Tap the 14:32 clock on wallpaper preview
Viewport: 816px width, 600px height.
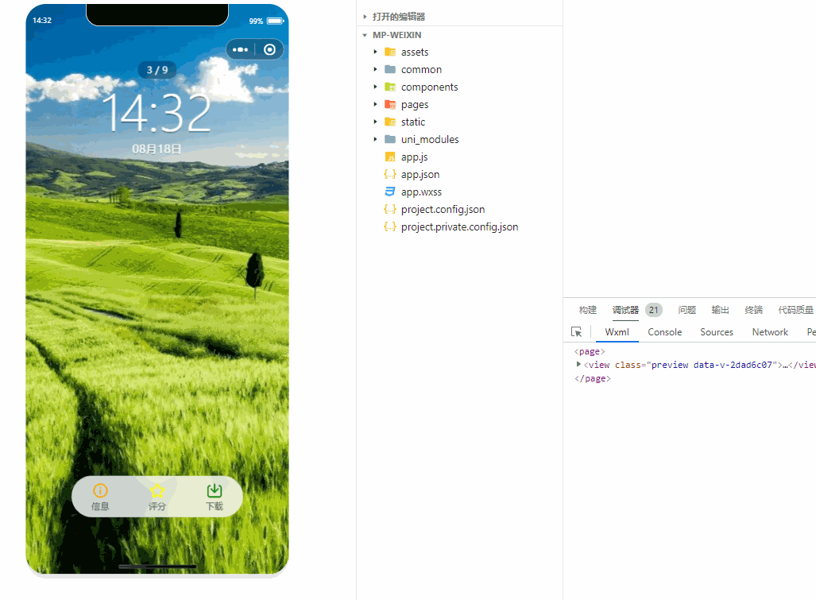157,112
